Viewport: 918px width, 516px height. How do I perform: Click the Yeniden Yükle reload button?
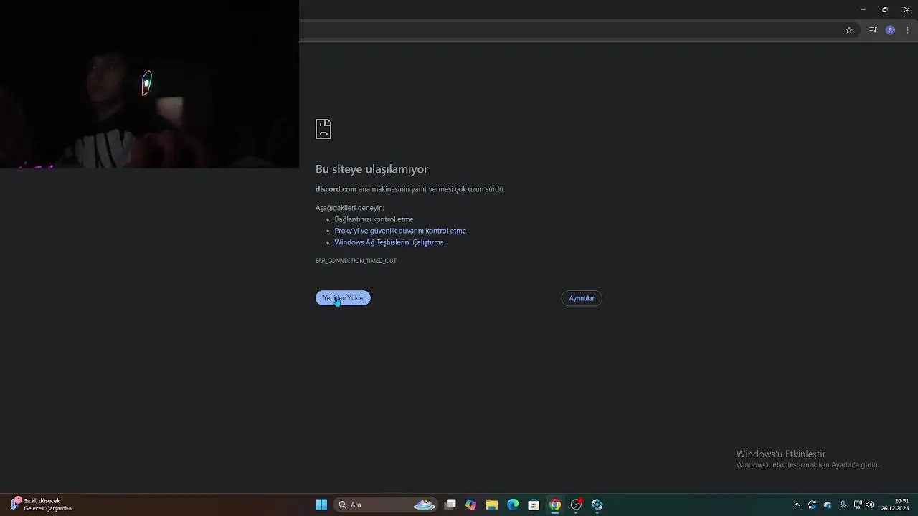coord(343,298)
